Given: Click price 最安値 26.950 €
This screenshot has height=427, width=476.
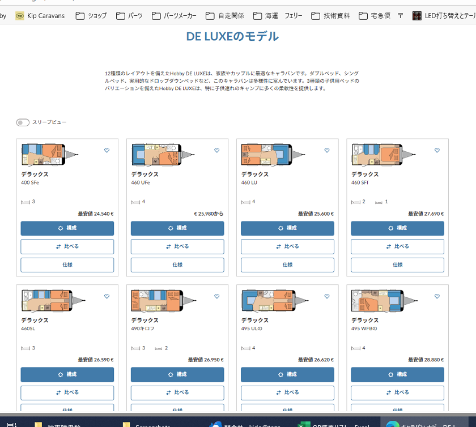Looking at the screenshot, I should click(206, 360).
